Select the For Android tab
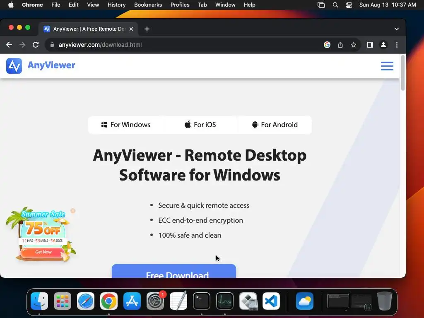 point(275,125)
